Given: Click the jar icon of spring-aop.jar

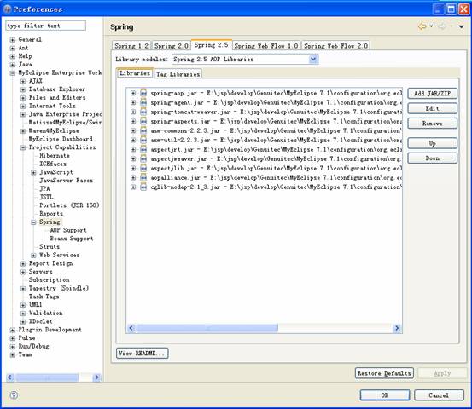Looking at the screenshot, I should tap(143, 93).
